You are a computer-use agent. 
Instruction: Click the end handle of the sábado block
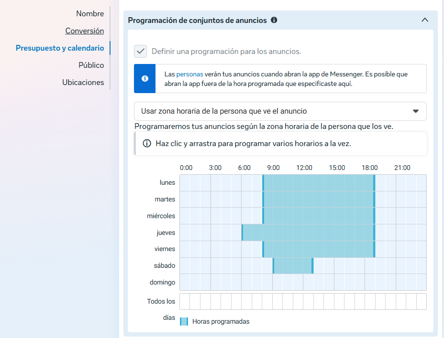pos(312,265)
